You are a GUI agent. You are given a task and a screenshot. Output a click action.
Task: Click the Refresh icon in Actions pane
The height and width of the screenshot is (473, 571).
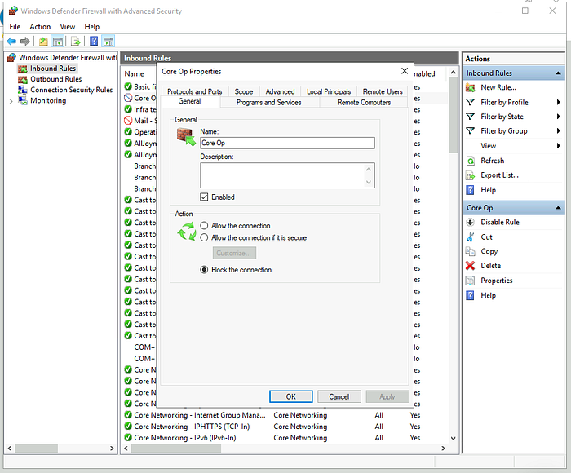pyautogui.click(x=470, y=161)
